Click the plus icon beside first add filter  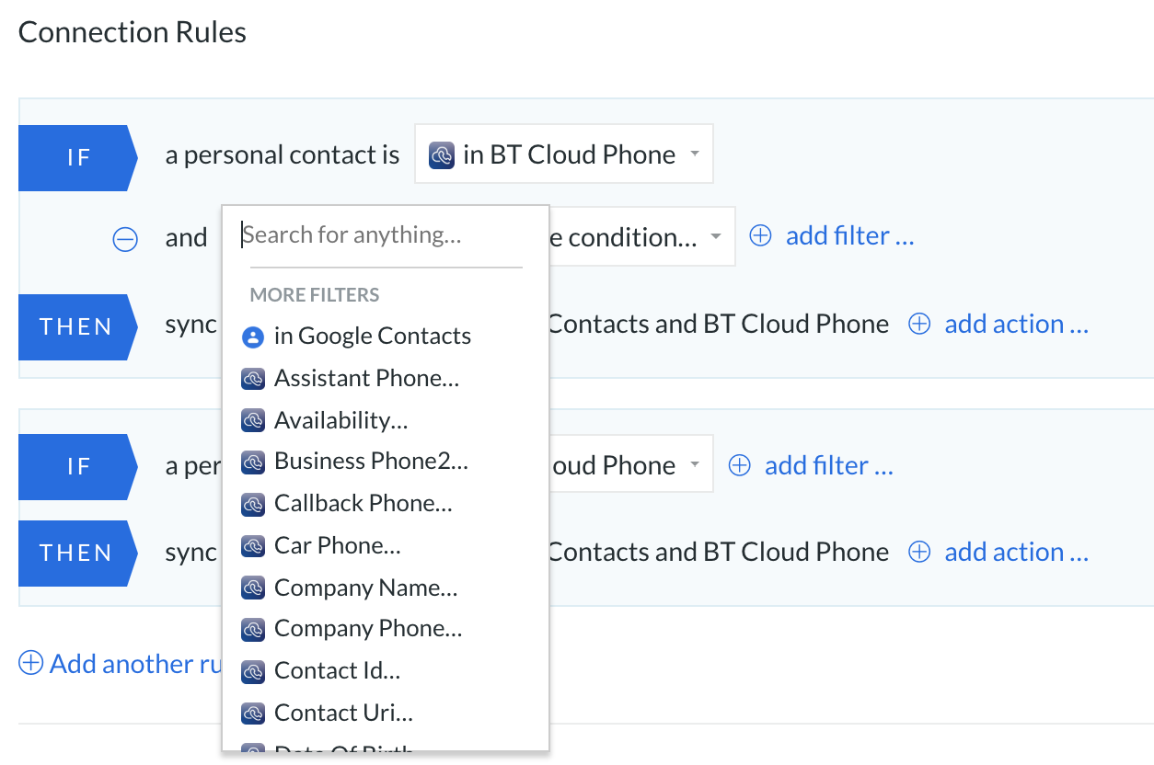pyautogui.click(x=760, y=236)
